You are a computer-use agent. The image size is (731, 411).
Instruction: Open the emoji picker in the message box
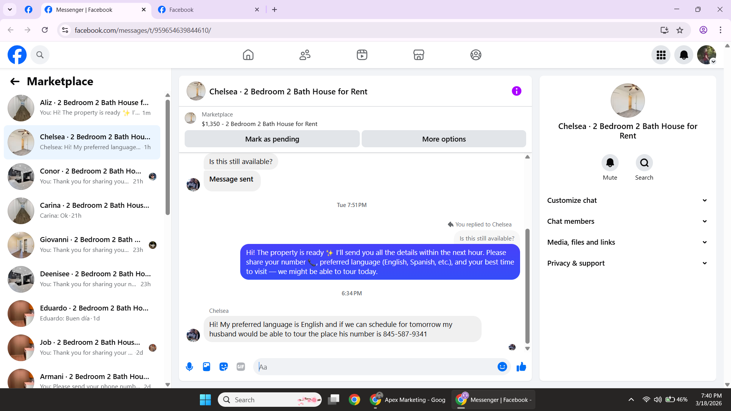pos(502,367)
